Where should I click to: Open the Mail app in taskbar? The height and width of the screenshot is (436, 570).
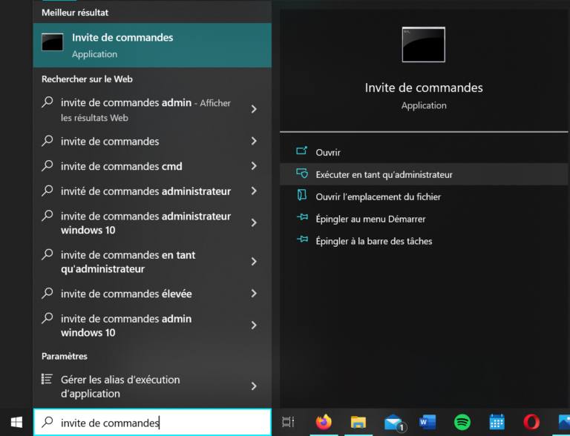click(x=395, y=423)
